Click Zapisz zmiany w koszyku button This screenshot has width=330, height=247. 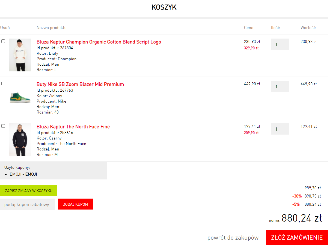coord(29,190)
